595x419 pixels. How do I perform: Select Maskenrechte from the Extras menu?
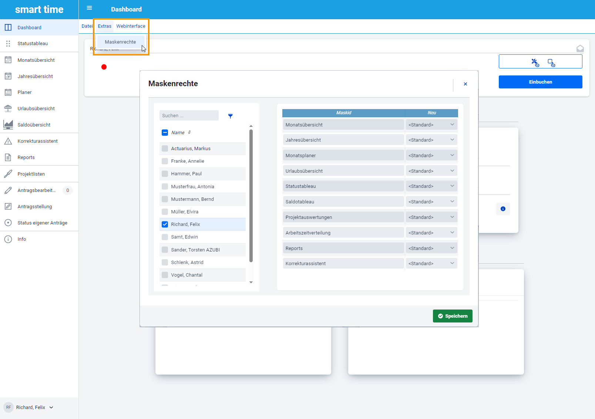point(120,42)
